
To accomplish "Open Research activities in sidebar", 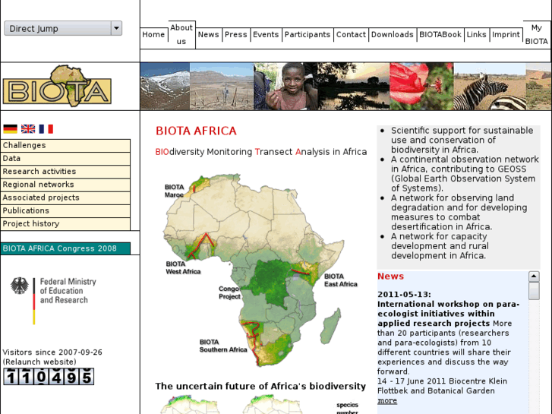I will (65, 172).
